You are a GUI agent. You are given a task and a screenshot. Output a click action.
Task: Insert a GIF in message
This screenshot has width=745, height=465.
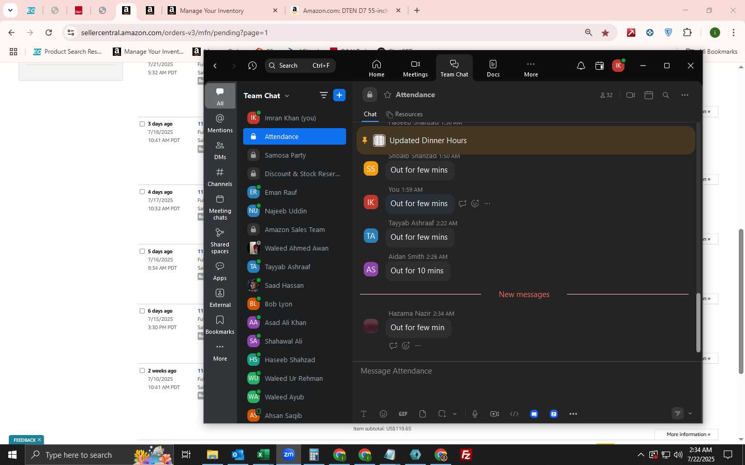click(403, 414)
